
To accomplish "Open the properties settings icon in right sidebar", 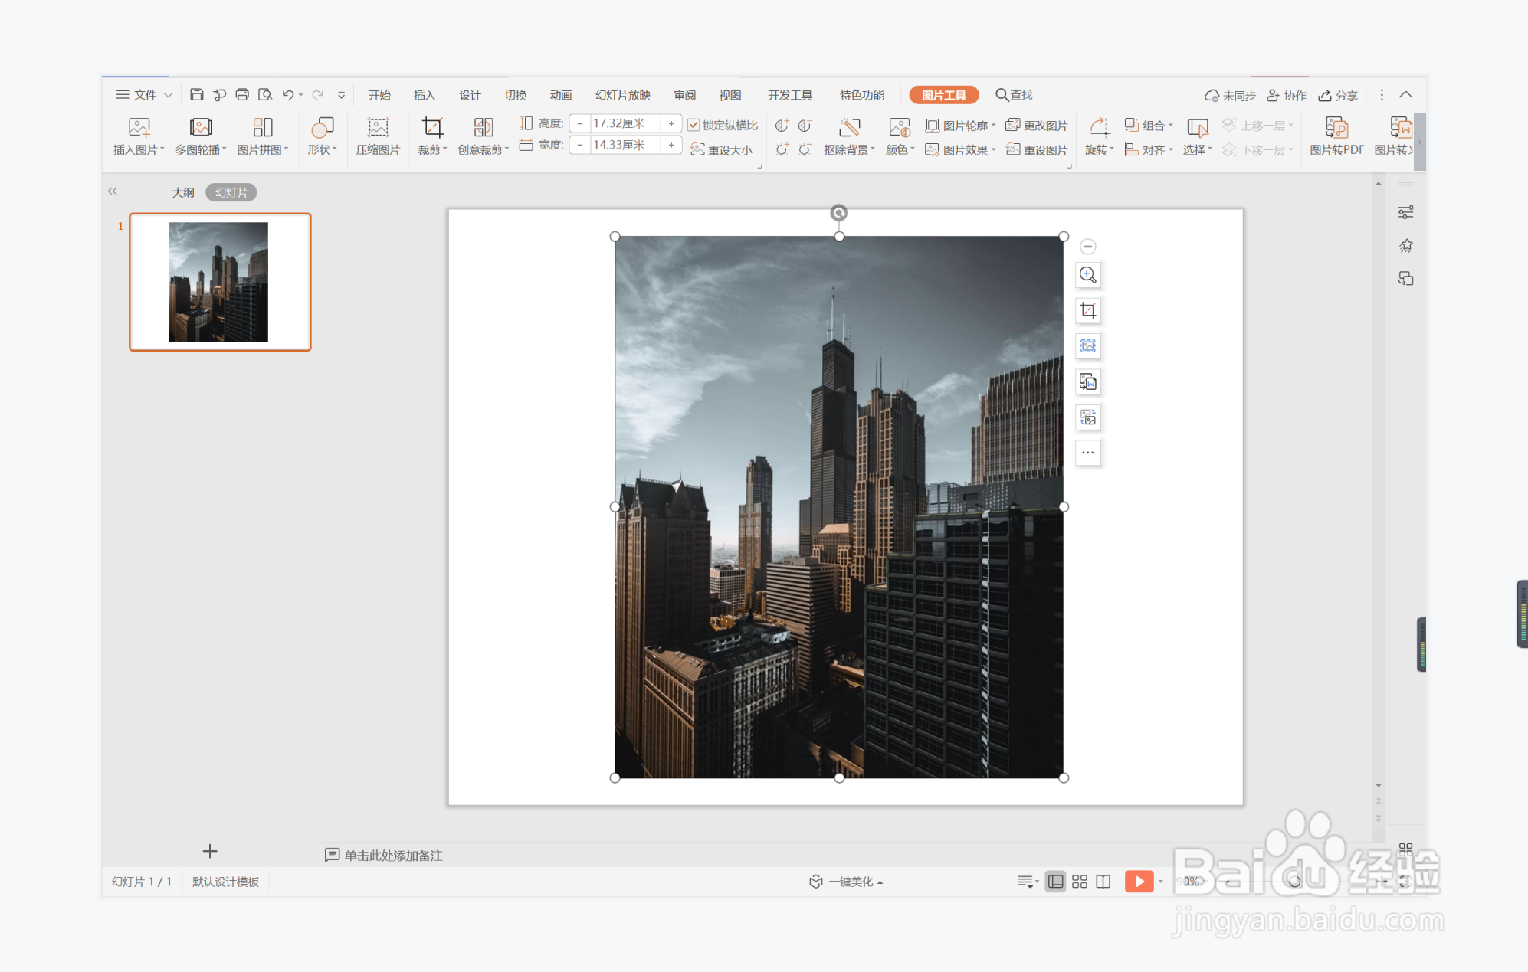I will coord(1406,213).
